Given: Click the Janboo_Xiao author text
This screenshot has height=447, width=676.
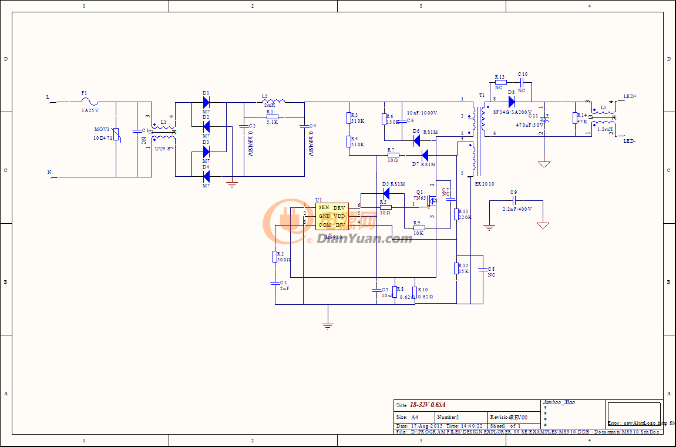Looking at the screenshot, I should tap(559, 402).
